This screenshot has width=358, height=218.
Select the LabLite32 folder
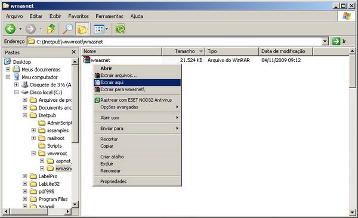pos(49,184)
